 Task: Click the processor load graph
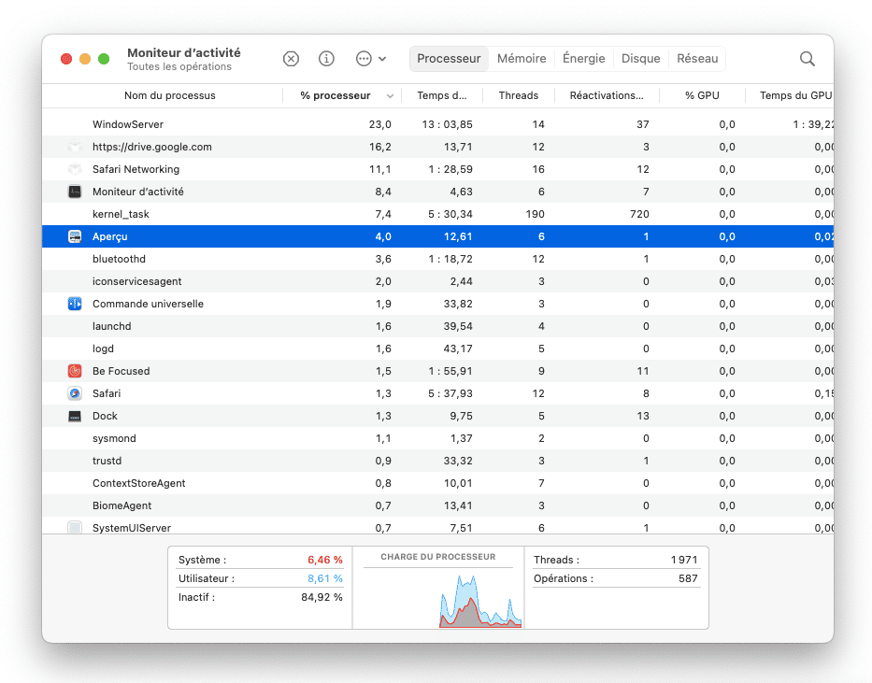pyautogui.click(x=437, y=596)
